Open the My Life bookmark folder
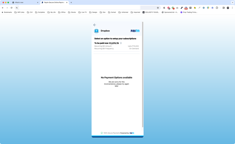235x144 pixels. tap(52, 12)
